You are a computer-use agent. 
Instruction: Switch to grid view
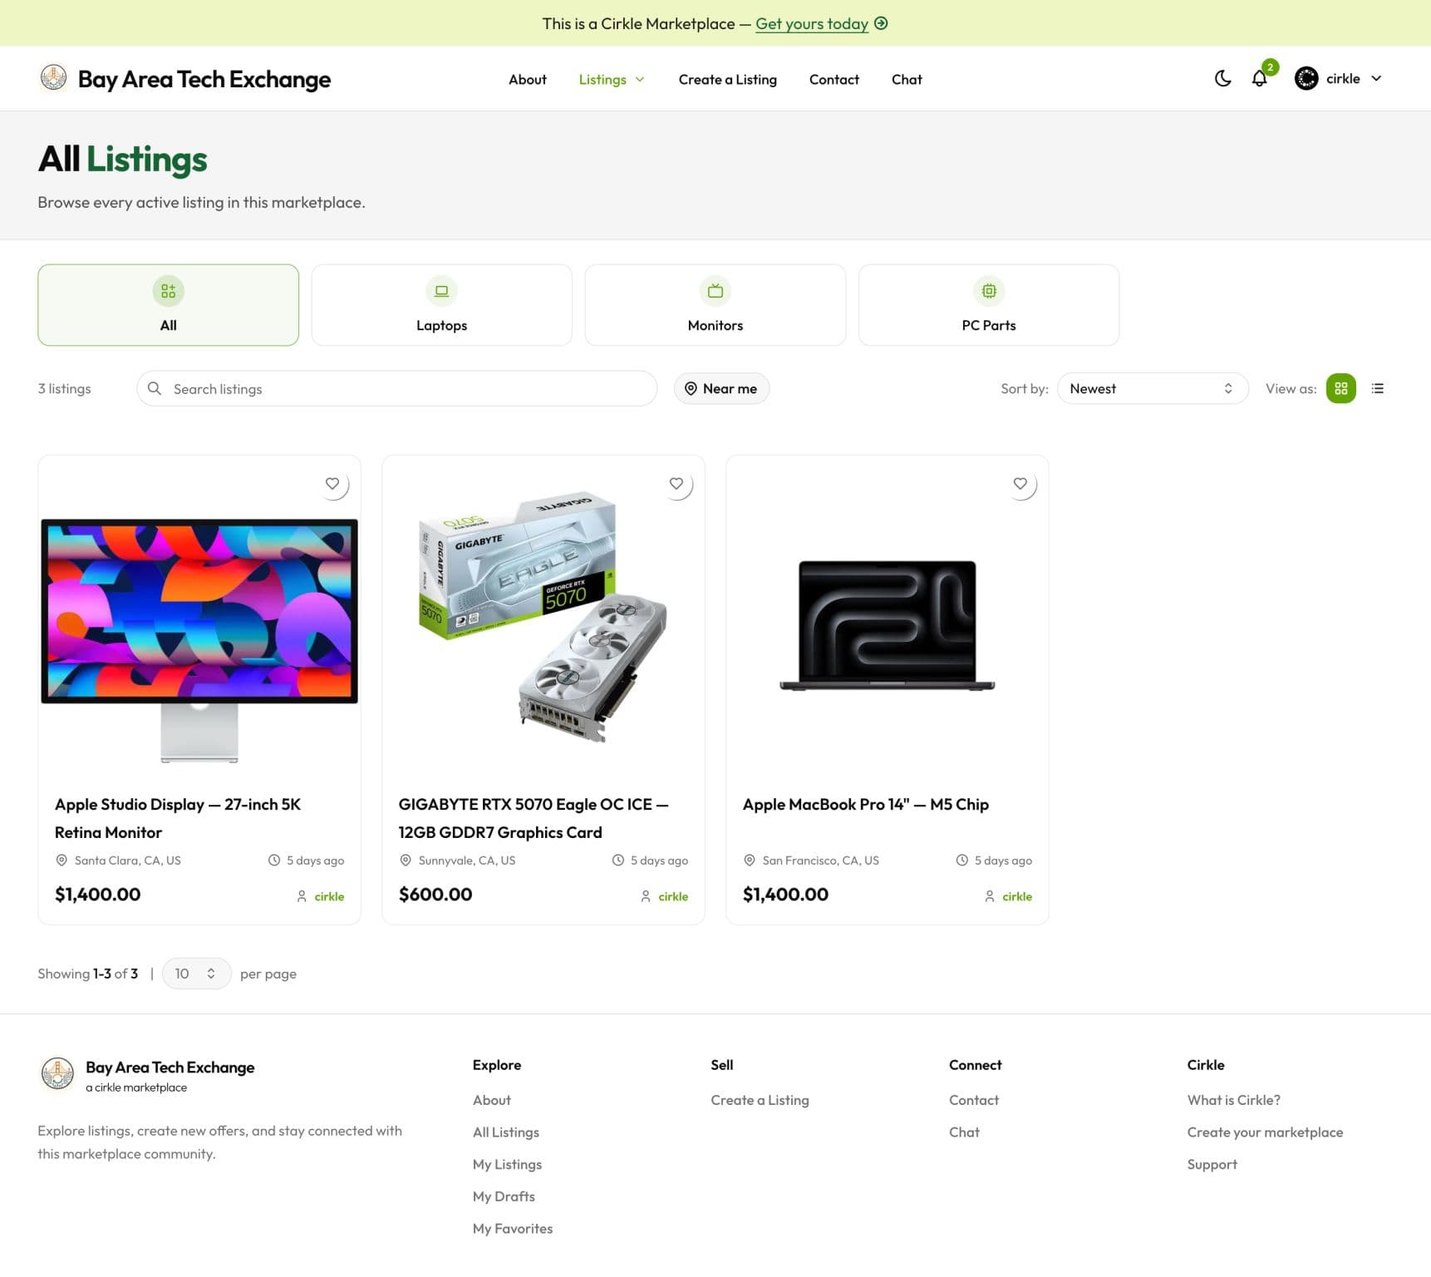pos(1340,388)
